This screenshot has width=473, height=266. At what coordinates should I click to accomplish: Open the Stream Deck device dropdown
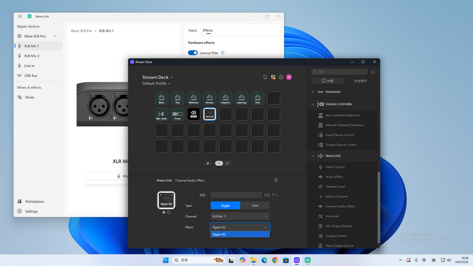pyautogui.click(x=158, y=77)
